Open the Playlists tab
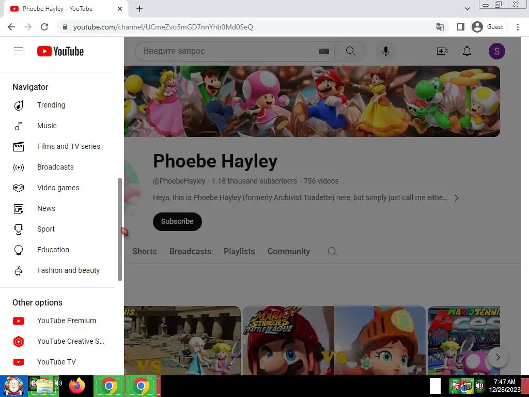529x397 pixels. (x=239, y=252)
